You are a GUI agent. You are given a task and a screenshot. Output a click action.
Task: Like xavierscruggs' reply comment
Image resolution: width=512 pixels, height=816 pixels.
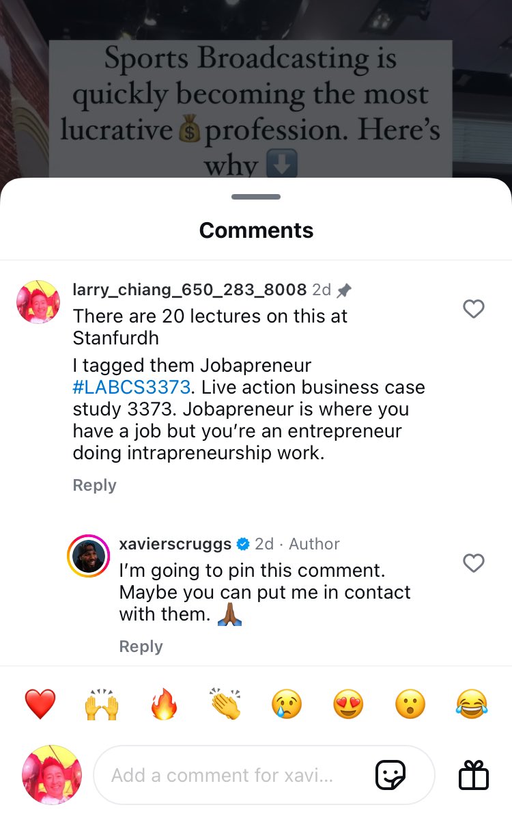[473, 562]
